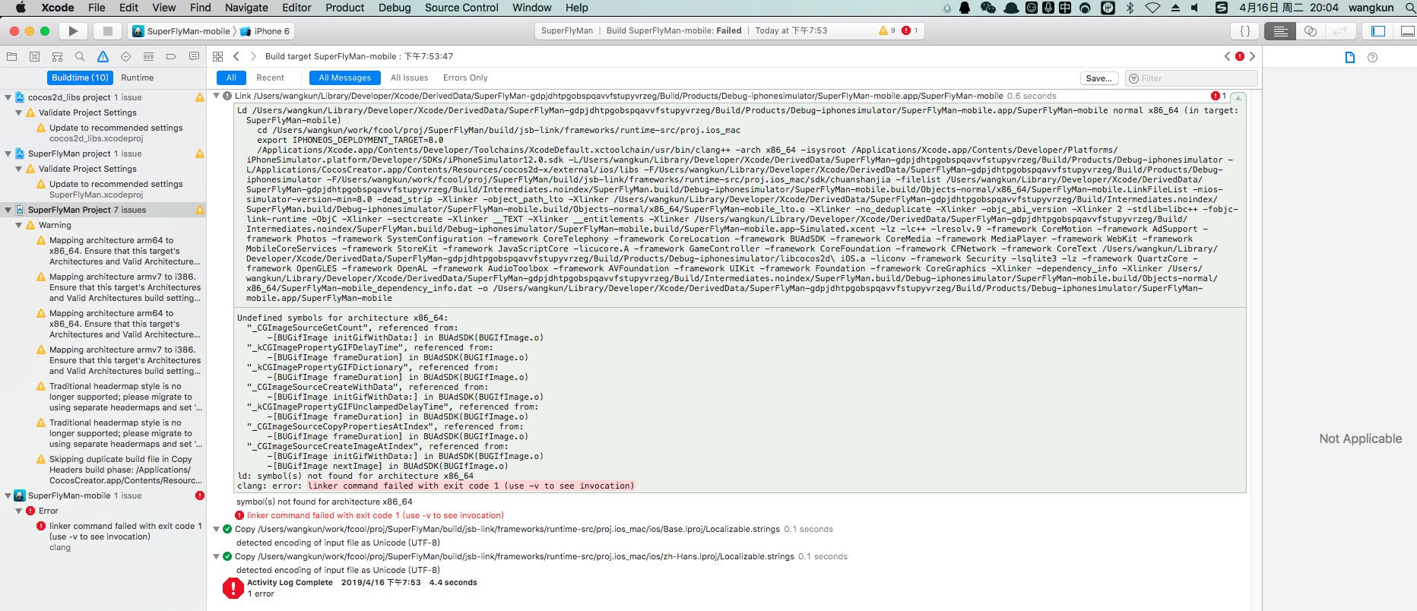Filter log to All Messages
This screenshot has width=1417, height=611.
pyautogui.click(x=344, y=78)
